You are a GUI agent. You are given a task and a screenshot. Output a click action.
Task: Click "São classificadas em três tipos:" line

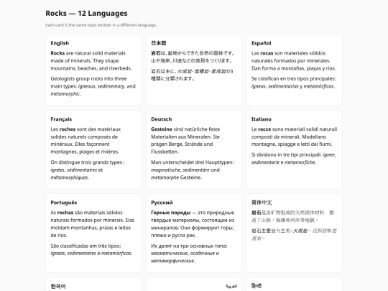86,246
